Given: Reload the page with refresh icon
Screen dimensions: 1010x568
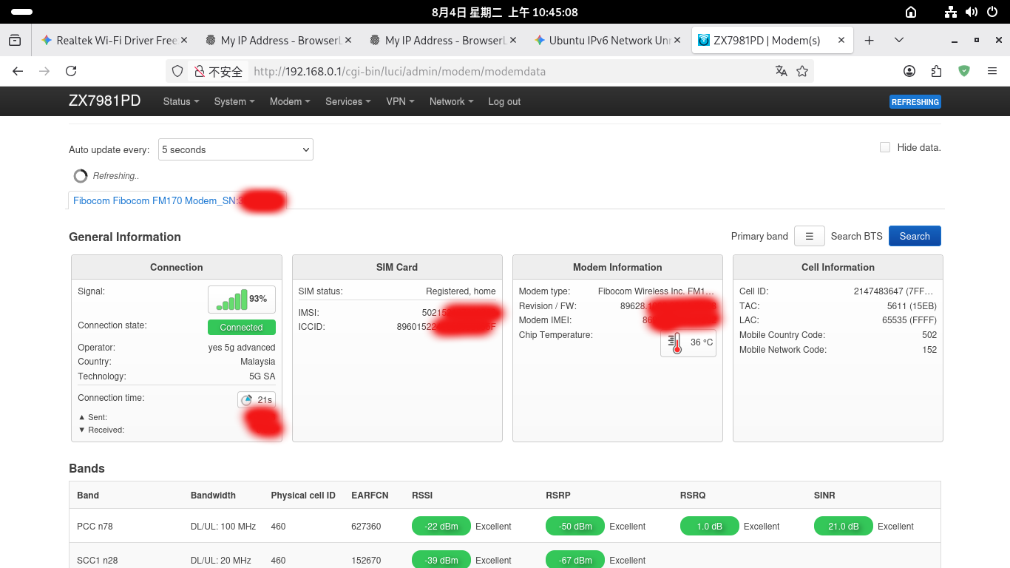Looking at the screenshot, I should pyautogui.click(x=71, y=71).
